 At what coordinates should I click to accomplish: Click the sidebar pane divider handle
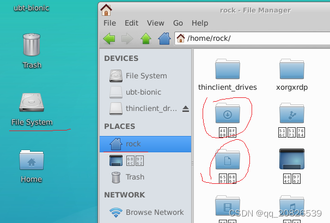tap(192, 164)
